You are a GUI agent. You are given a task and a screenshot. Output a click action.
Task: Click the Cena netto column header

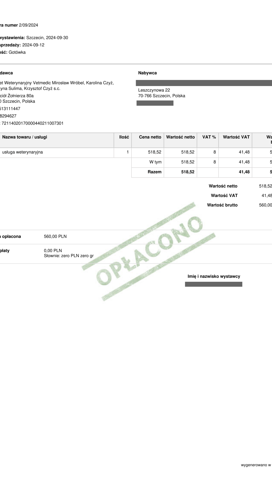click(x=150, y=137)
